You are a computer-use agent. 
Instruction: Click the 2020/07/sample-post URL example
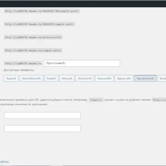click(x=39, y=24)
